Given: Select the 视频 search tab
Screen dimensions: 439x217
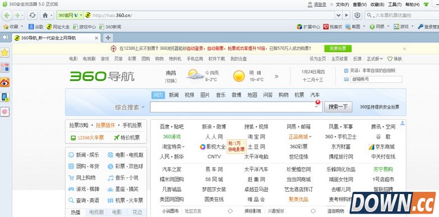Looking at the screenshot, I should click(190, 95).
